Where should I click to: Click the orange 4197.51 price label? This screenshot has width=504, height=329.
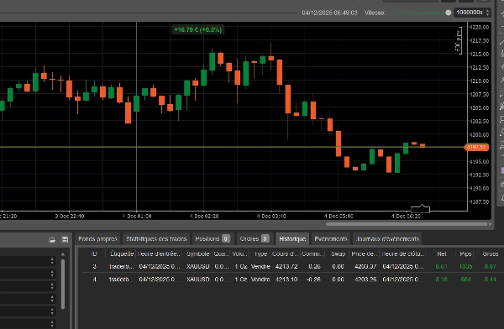tap(476, 147)
